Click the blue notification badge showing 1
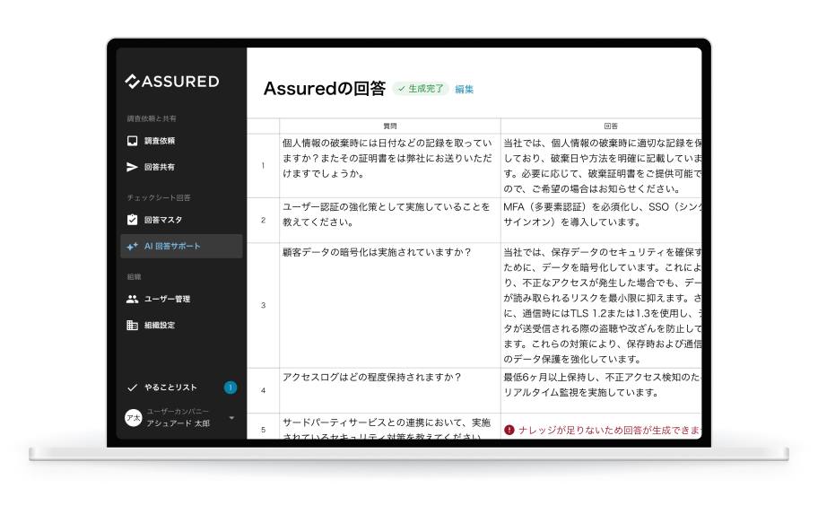This screenshot has height=514, width=818. pyautogui.click(x=231, y=388)
